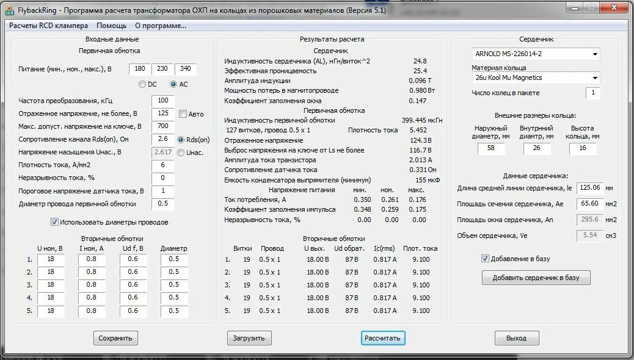Click nominal supply voltage field 230

point(162,69)
